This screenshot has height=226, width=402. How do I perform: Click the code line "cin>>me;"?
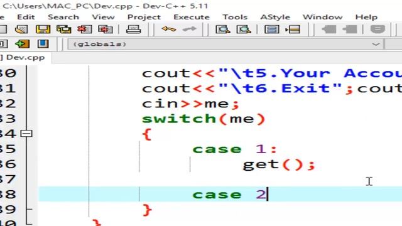coord(190,104)
